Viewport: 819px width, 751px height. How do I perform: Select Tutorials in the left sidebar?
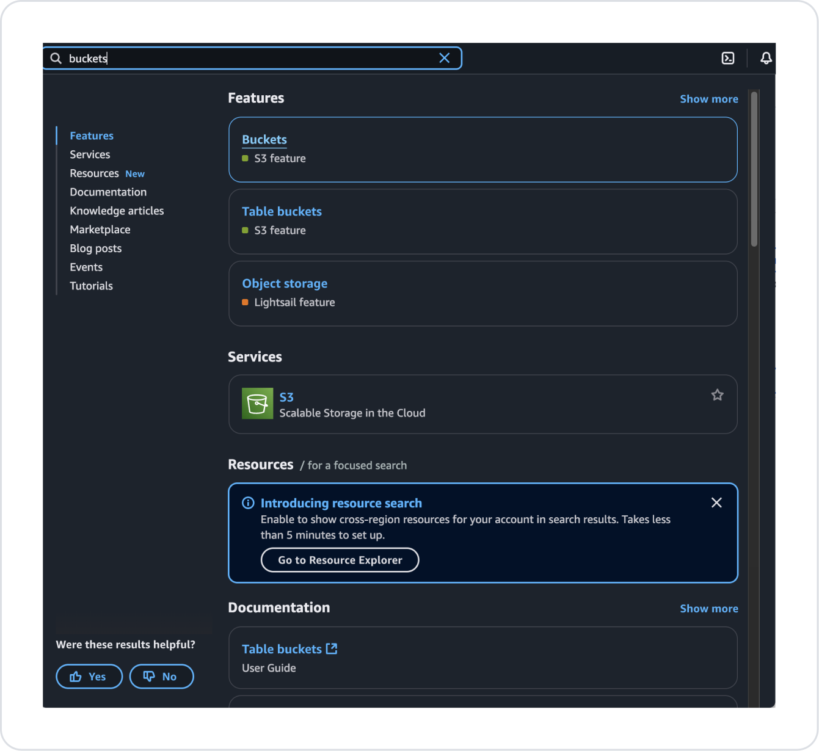pos(91,286)
